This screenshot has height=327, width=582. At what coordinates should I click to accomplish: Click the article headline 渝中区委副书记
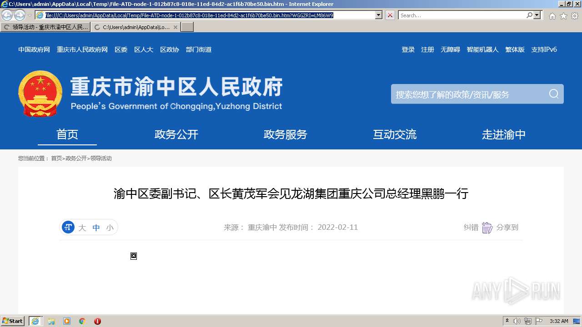(291, 194)
